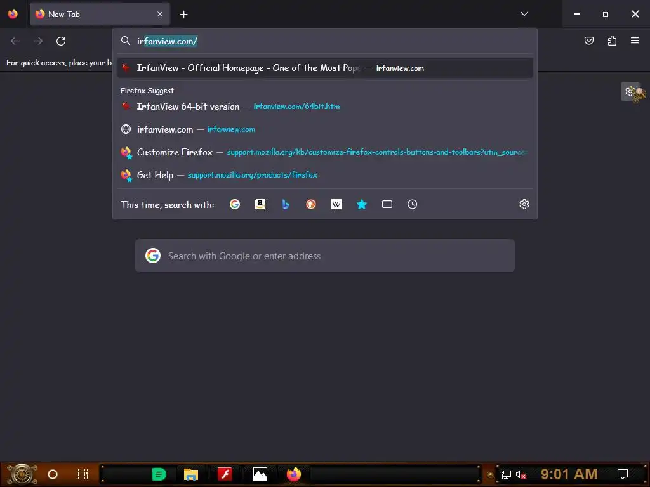Open the notification center icon

623,474
